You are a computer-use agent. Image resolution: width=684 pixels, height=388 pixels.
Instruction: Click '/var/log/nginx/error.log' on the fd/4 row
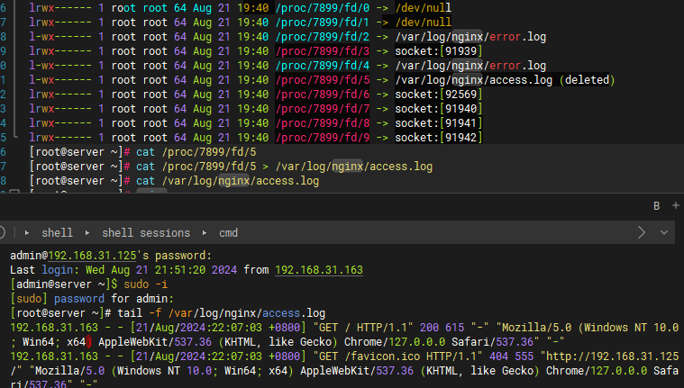coord(470,66)
